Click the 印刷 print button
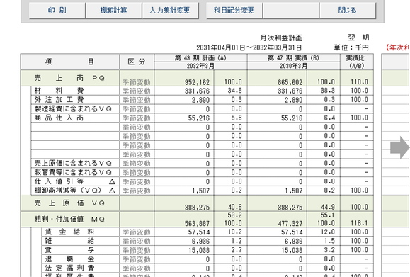The height and width of the screenshot is (277, 410). point(57,11)
